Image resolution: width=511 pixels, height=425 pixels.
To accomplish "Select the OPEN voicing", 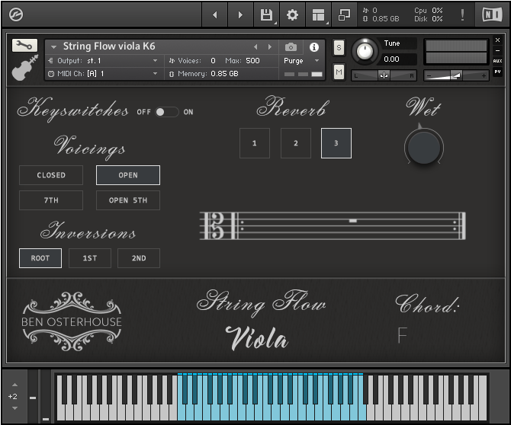I will [x=128, y=175].
